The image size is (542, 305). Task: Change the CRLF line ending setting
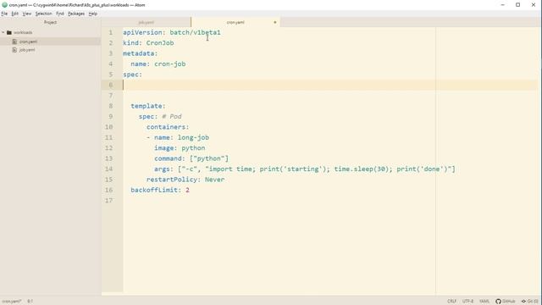(x=451, y=302)
